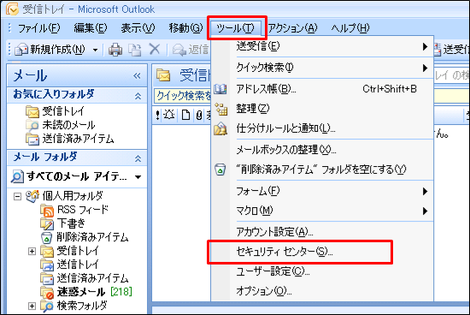470x315 pixels.
Task: Open the 新規作成 dropdown arrow
Action: click(96, 50)
